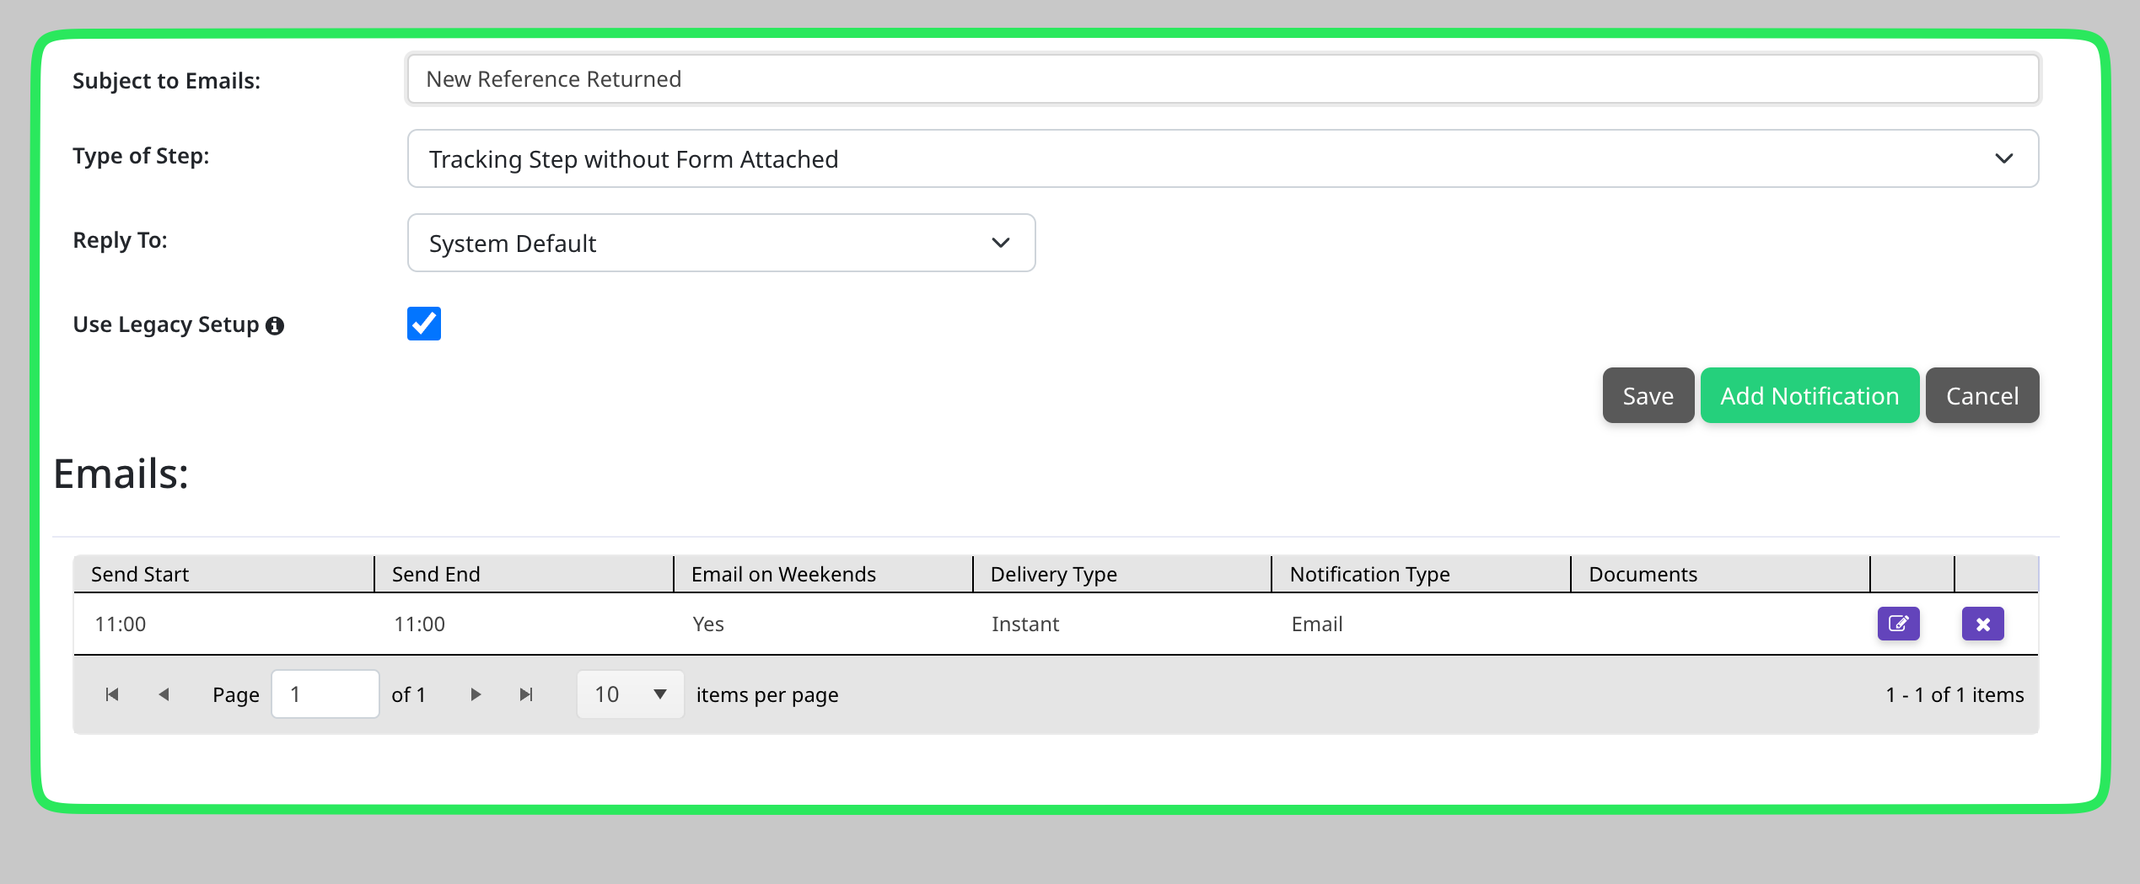Delete the email row with X icon
The image size is (2140, 884).
[x=1982, y=624]
